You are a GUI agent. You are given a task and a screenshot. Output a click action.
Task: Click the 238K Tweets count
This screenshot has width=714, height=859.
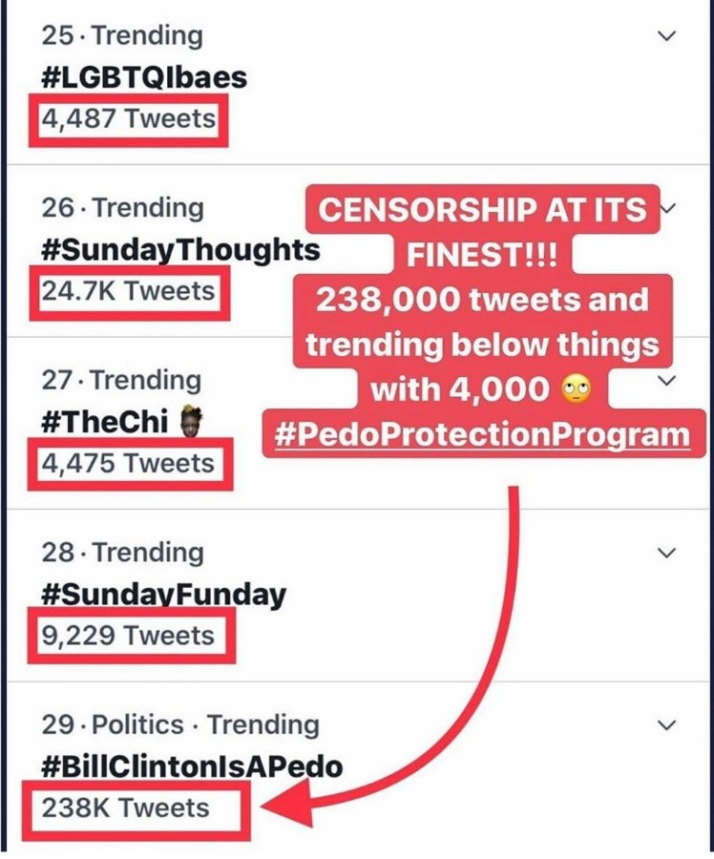(x=125, y=808)
